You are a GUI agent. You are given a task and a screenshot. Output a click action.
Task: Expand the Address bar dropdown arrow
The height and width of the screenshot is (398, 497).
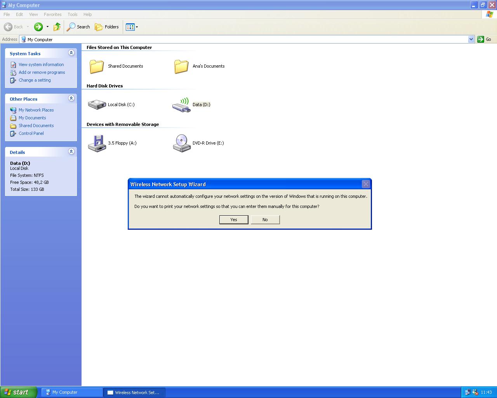471,39
